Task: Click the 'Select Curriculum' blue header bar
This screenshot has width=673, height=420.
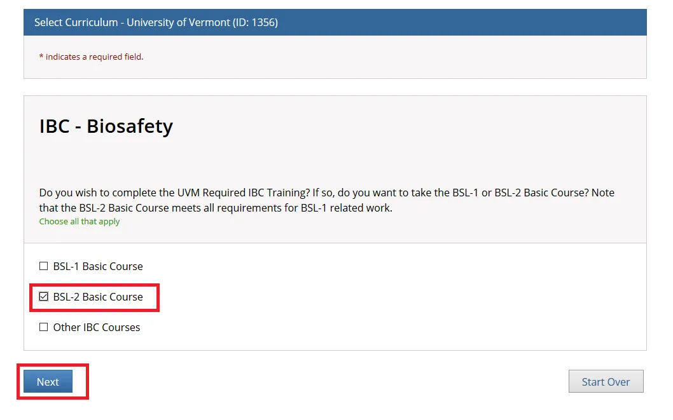Action: tap(445, 22)
